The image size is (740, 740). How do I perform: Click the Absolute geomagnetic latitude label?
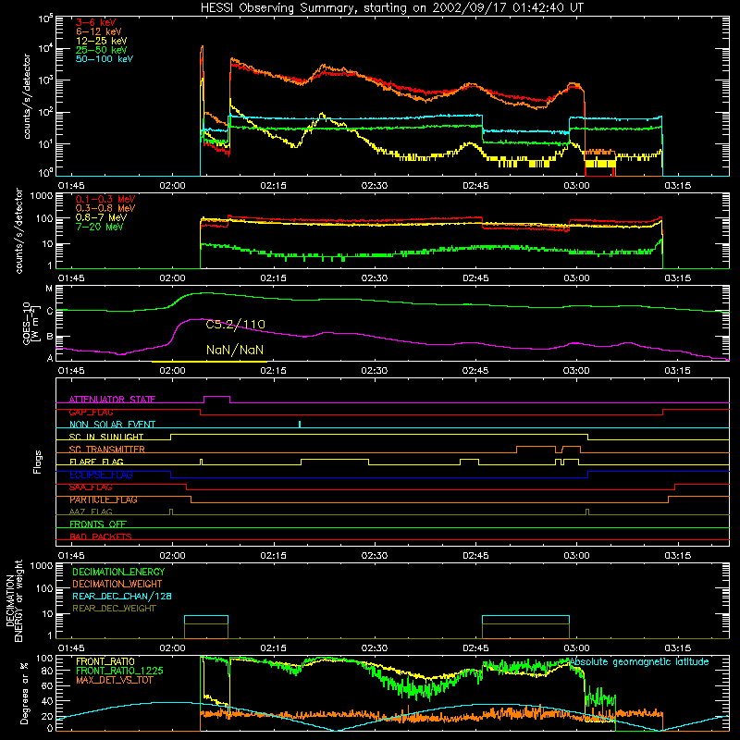pyautogui.click(x=639, y=661)
